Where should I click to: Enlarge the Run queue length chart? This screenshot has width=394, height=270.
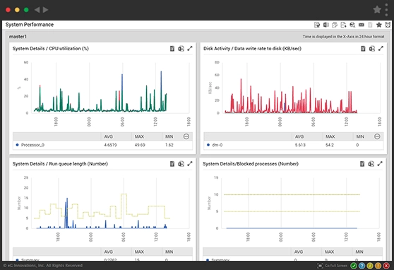(x=190, y=164)
